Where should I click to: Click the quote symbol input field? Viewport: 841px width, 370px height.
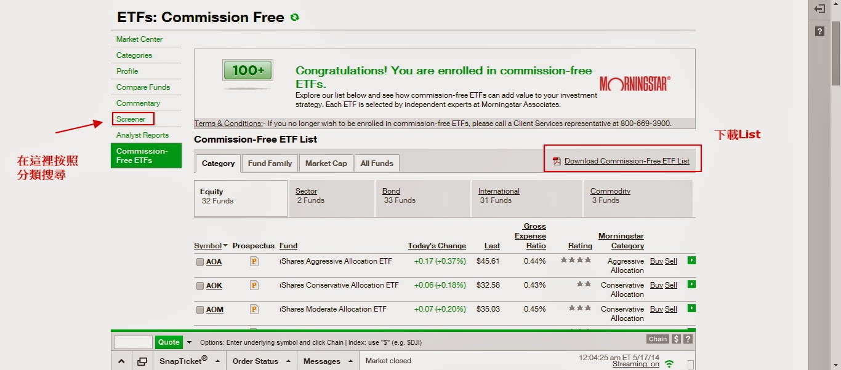[x=133, y=342]
